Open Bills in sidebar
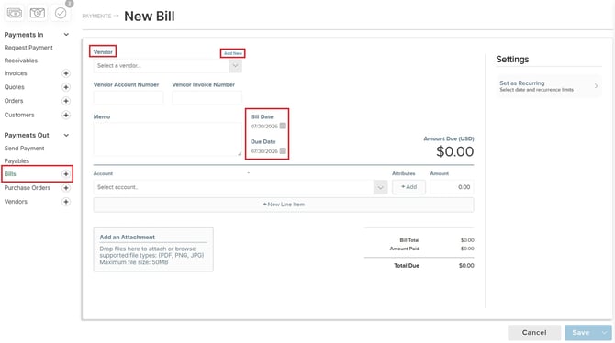Screen dimensions: 615x343 click(x=10, y=174)
